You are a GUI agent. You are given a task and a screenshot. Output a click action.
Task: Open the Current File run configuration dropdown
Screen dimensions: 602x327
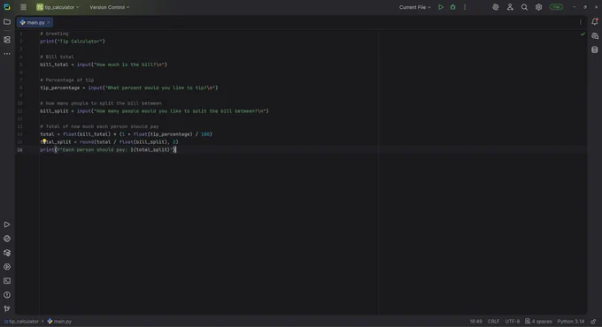click(414, 7)
